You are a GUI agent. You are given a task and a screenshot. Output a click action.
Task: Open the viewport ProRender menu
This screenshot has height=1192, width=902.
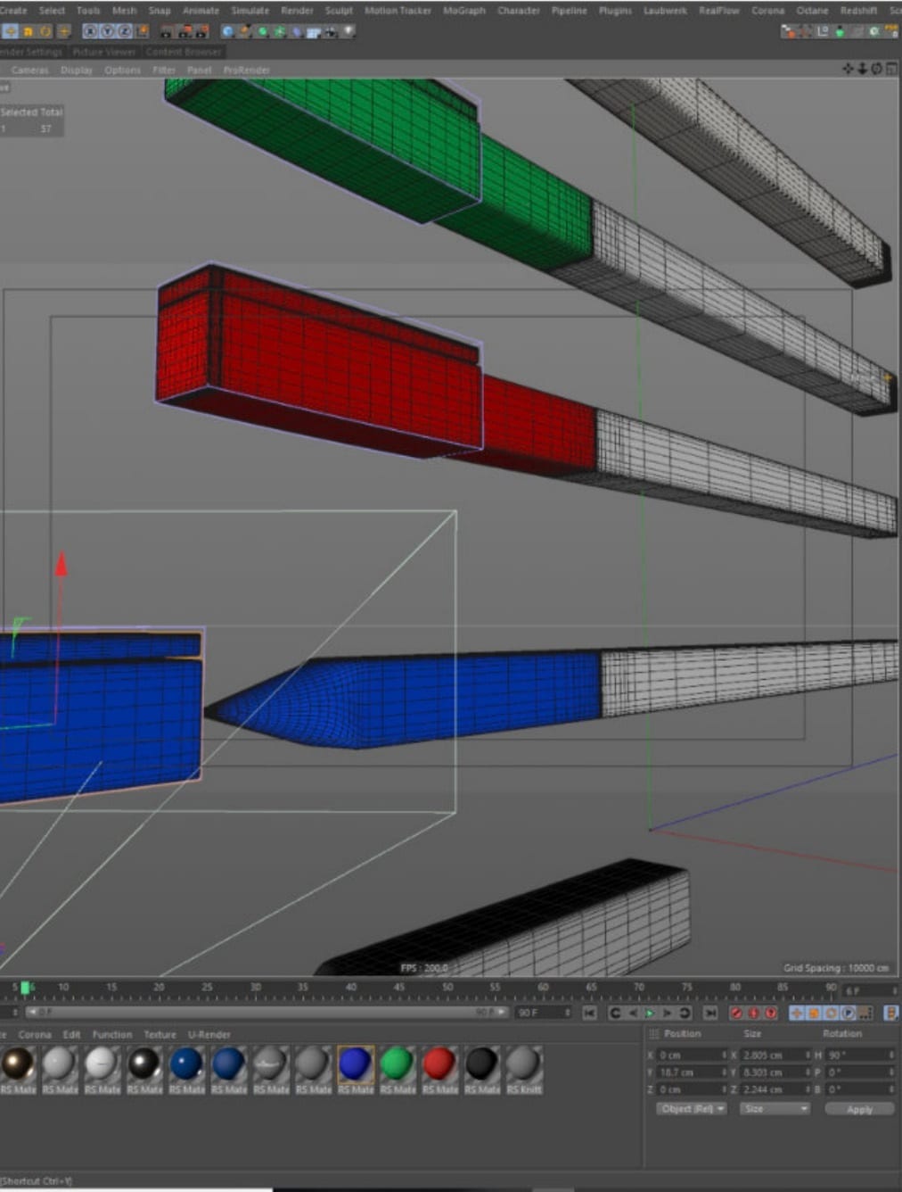pyautogui.click(x=247, y=70)
